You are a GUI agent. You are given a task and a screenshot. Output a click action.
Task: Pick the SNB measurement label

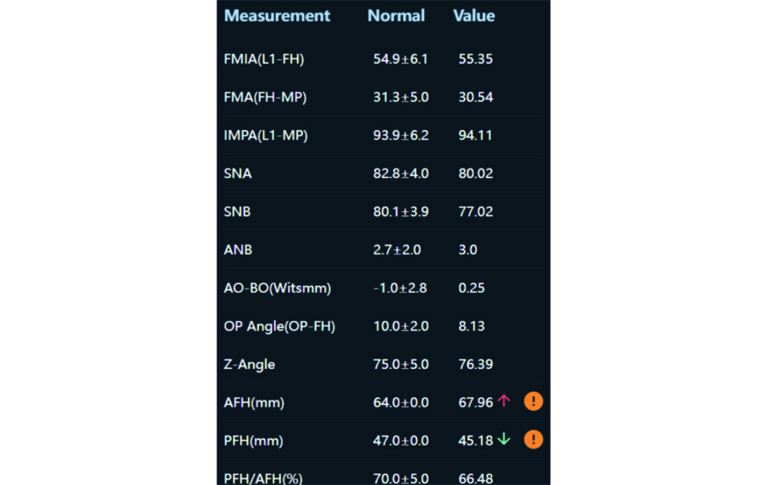pyautogui.click(x=237, y=212)
